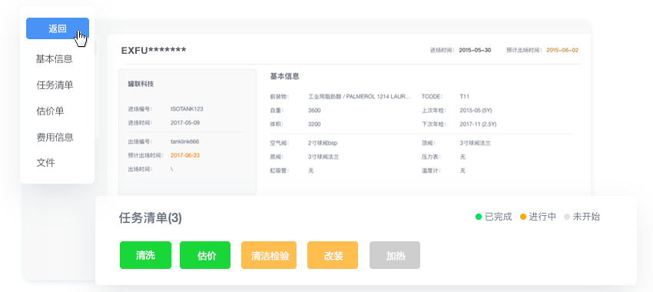Open the orange 改装 task

[x=333, y=255]
